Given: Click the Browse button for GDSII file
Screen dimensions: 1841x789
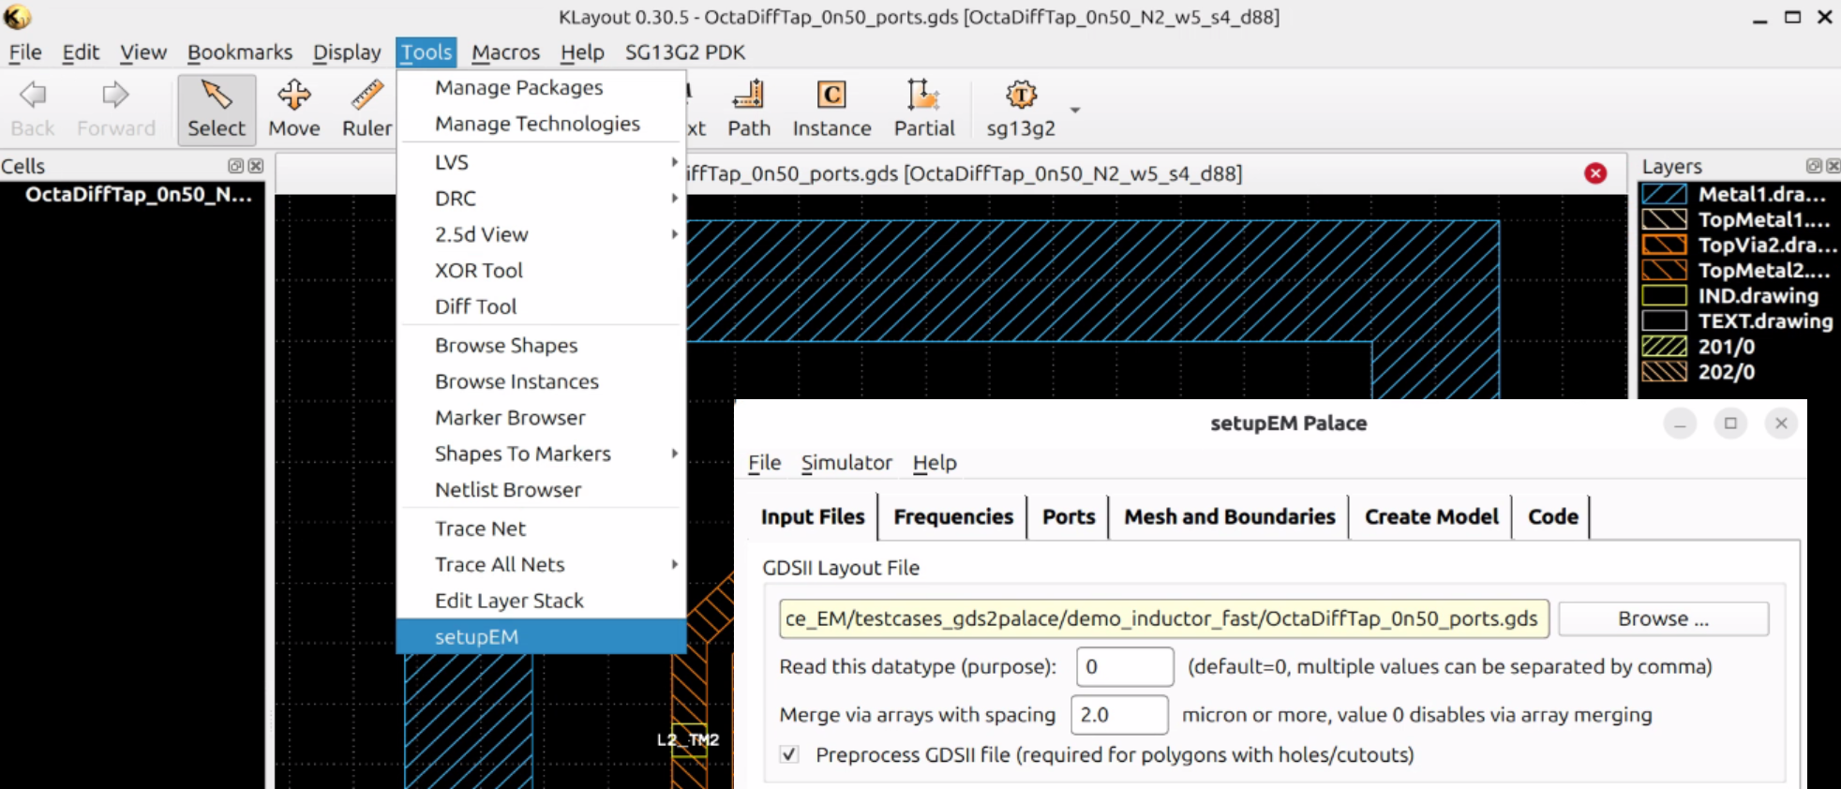Looking at the screenshot, I should coord(1664,618).
